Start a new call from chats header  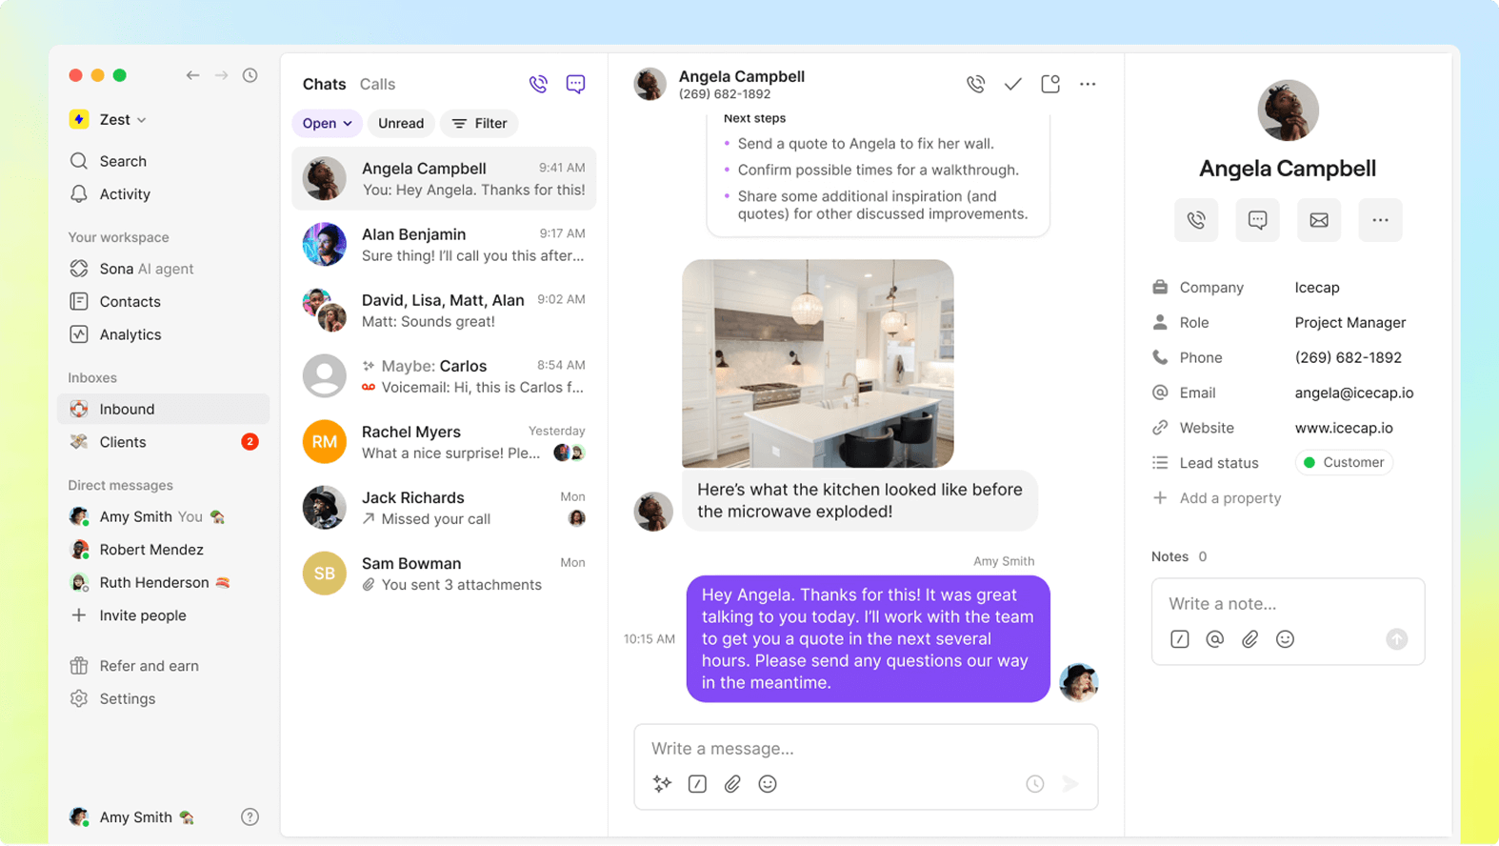click(538, 84)
